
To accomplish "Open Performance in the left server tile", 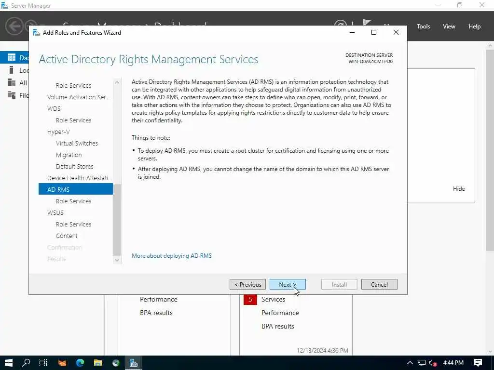I will 158,299.
